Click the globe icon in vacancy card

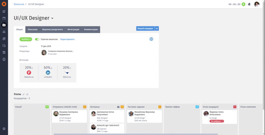coord(151,39)
